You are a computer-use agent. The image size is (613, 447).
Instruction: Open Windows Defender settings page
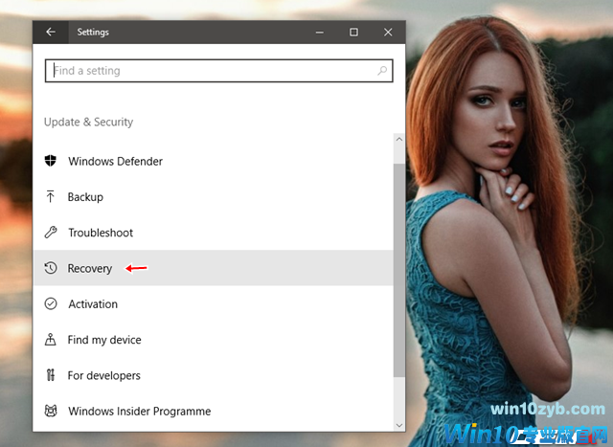(214, 161)
